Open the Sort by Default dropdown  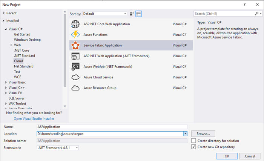pyautogui.click(x=104, y=14)
